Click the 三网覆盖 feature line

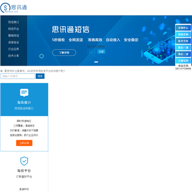(x=24, y=126)
